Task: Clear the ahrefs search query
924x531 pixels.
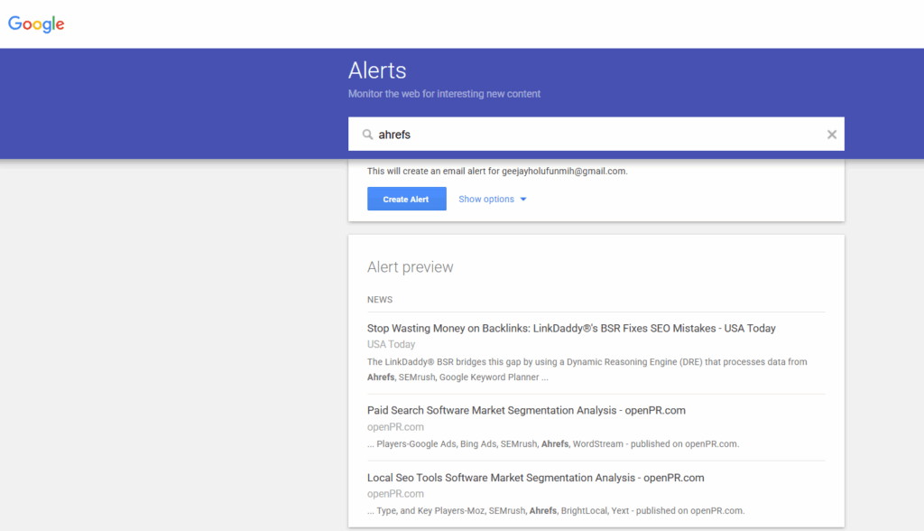Action: (x=831, y=135)
